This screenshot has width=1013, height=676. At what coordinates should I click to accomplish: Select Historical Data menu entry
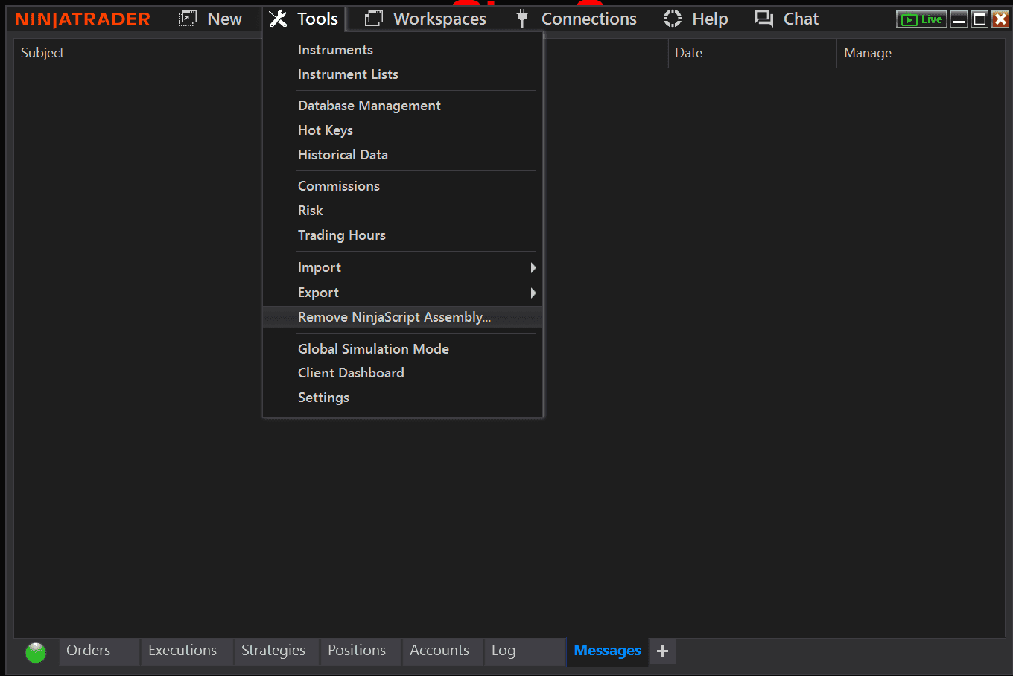click(343, 155)
